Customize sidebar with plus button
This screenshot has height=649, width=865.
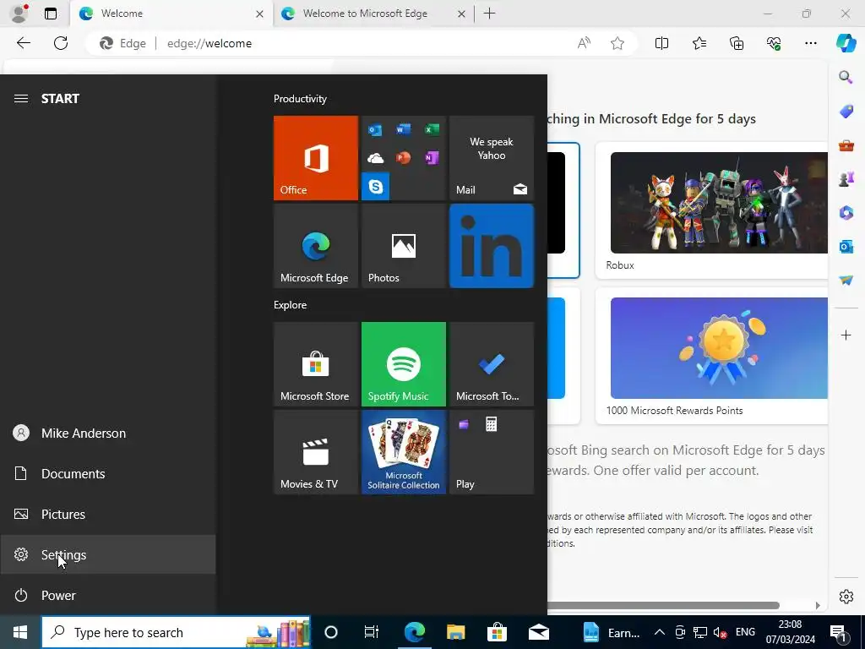pyautogui.click(x=846, y=335)
